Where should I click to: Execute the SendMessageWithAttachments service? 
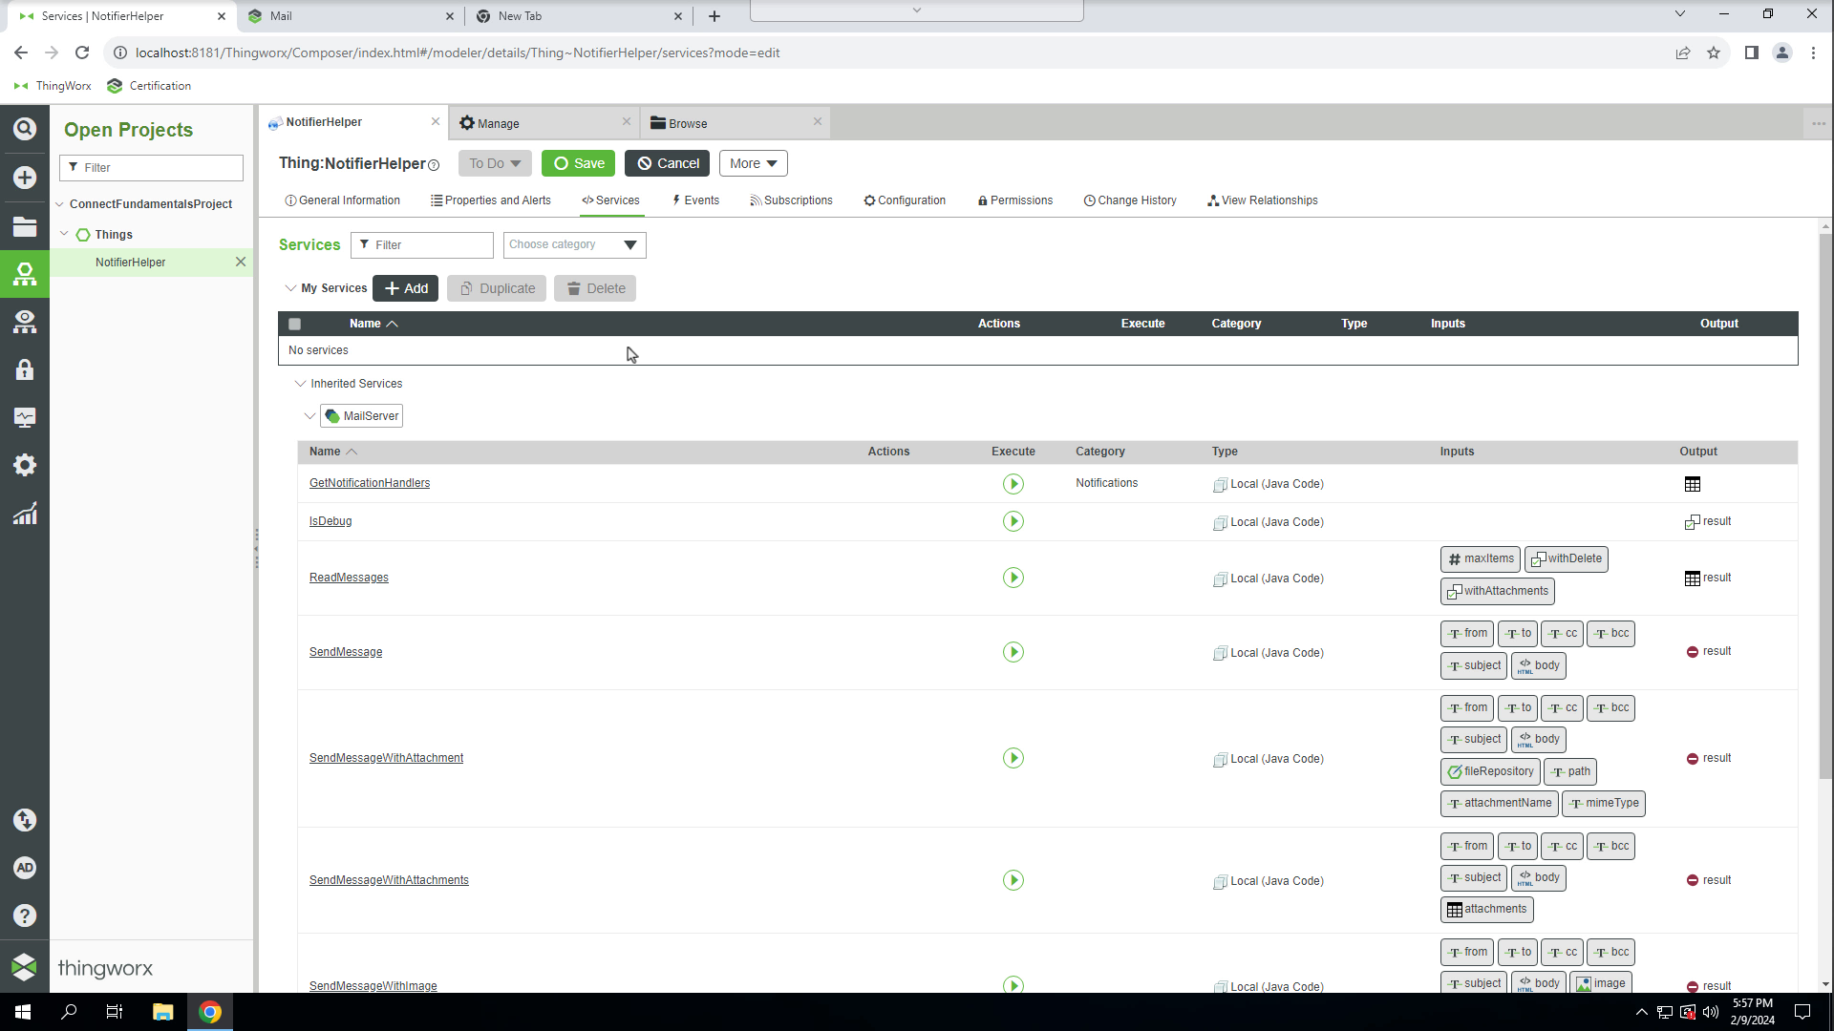coord(1013,880)
